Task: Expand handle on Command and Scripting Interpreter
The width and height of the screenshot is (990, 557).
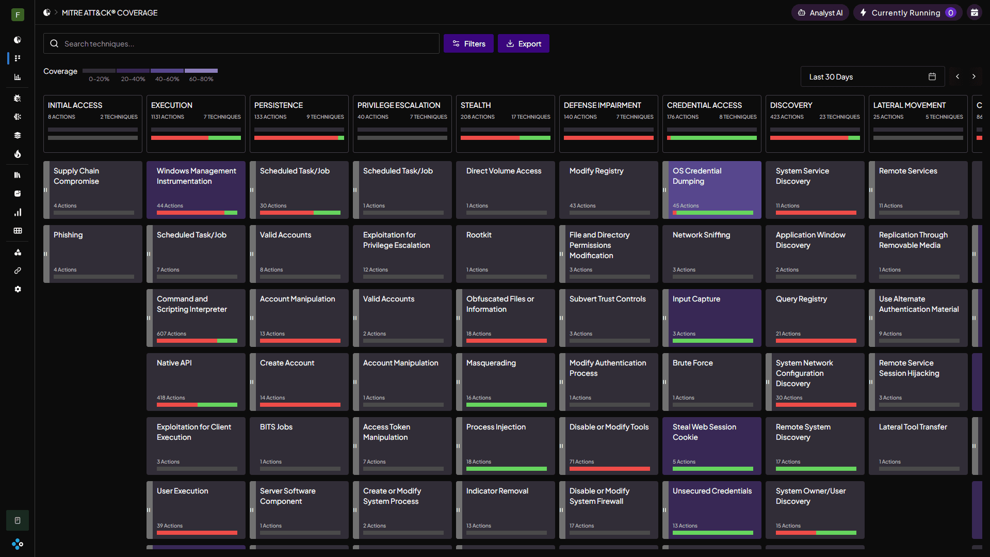Action: pos(149,318)
